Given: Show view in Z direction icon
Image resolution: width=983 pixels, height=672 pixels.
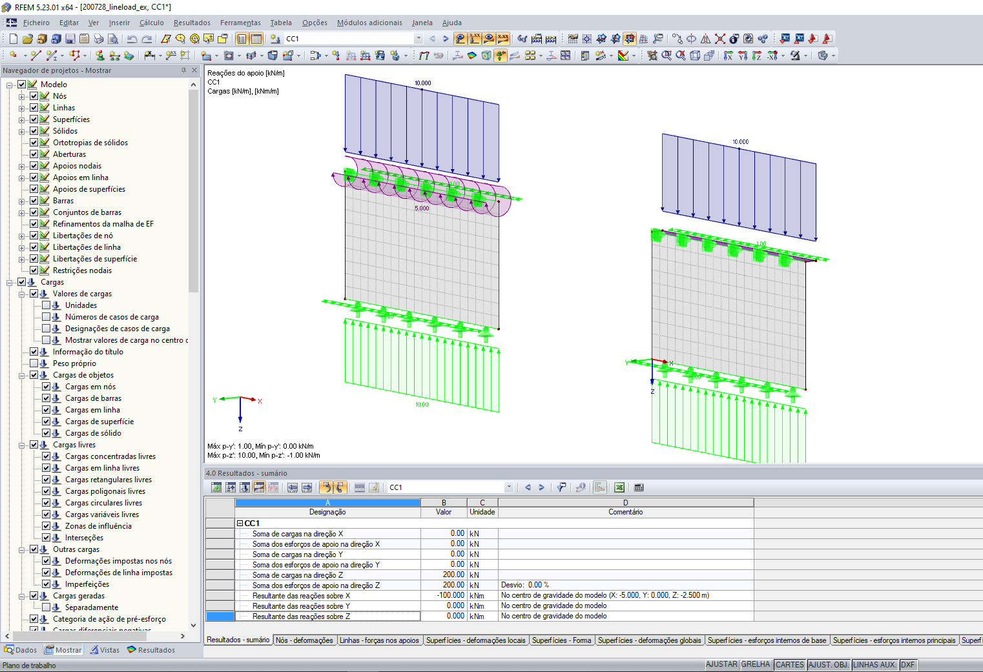Looking at the screenshot, I should click(x=756, y=56).
